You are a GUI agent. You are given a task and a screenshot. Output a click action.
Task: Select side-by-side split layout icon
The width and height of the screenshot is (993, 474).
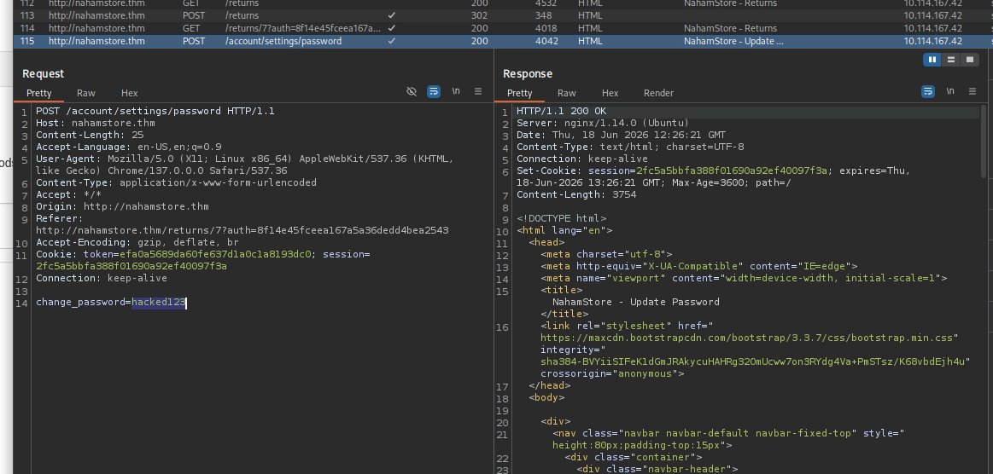click(932, 60)
